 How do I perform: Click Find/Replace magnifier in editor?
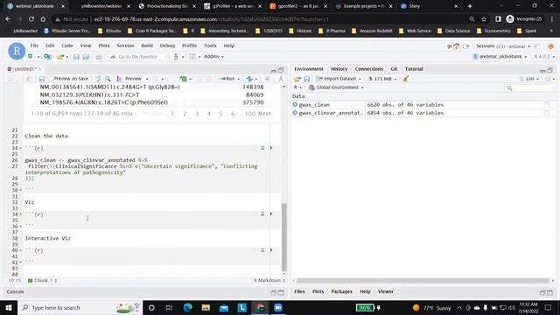108,79
